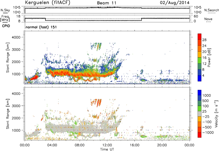The height and width of the screenshot is (151, 219).
Task: Click the '16:00' time axis label
Action: pos(134,145)
